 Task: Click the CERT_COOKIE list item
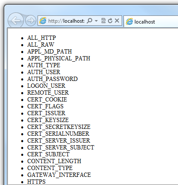click(47, 99)
